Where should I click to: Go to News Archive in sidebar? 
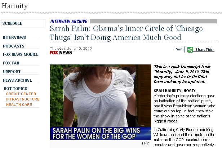17,80
